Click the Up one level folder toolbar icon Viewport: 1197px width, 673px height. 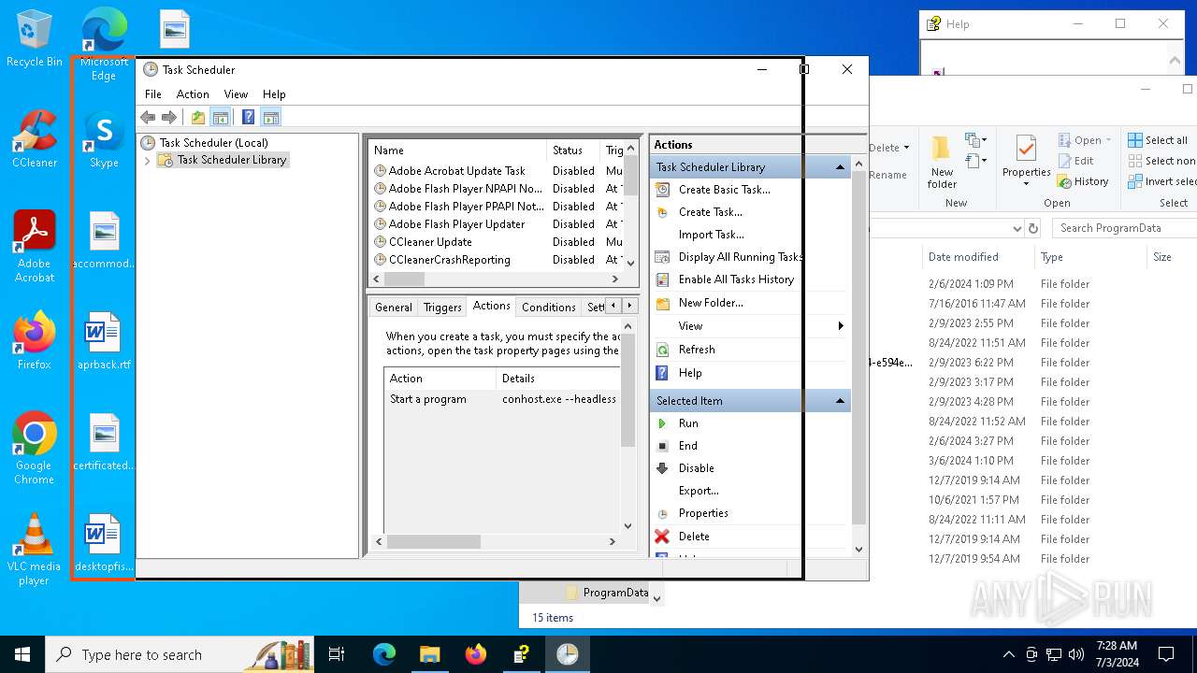(x=198, y=117)
